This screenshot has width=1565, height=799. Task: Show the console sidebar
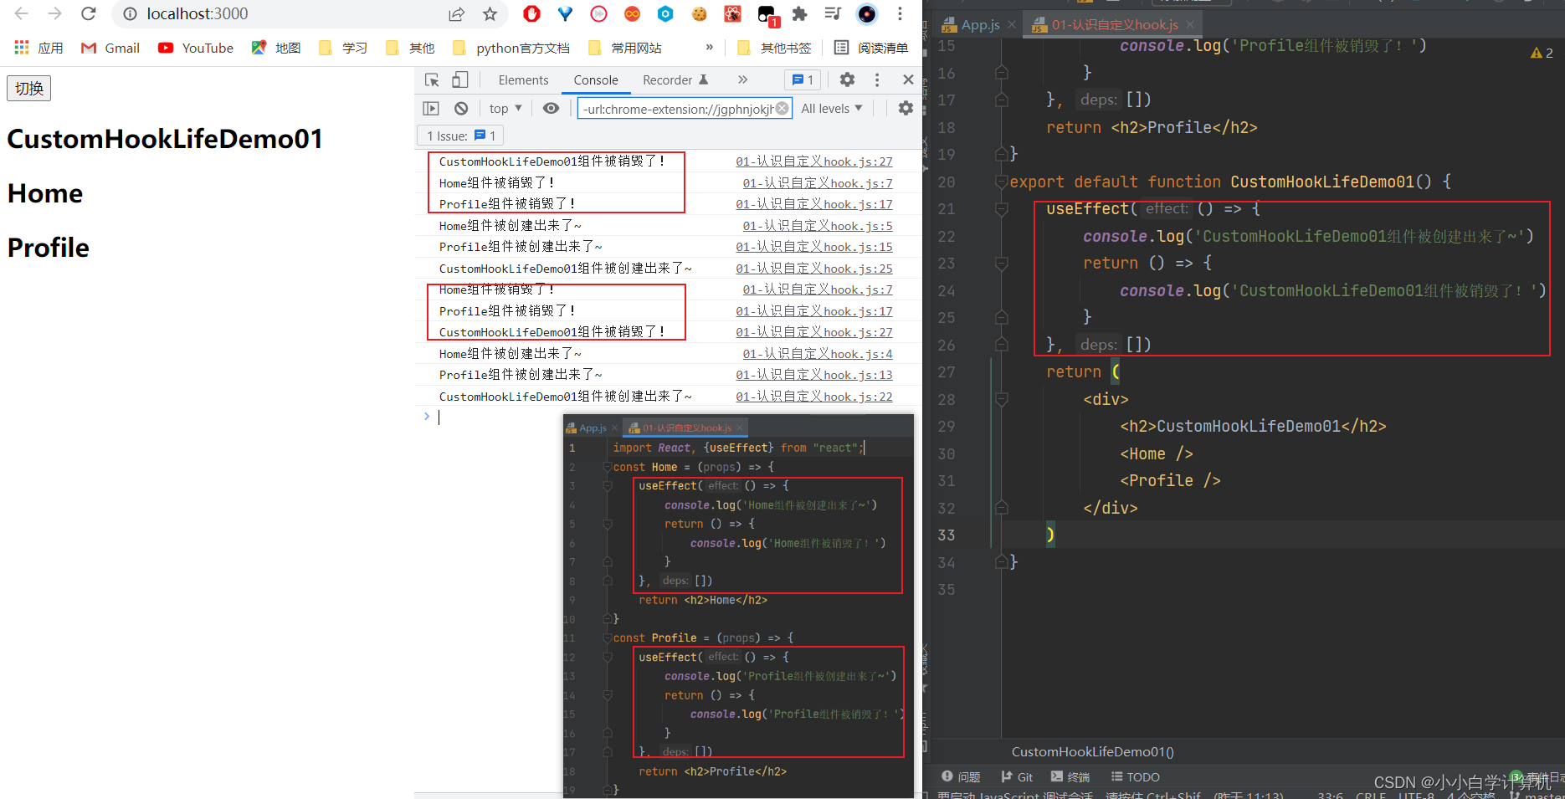click(x=431, y=108)
